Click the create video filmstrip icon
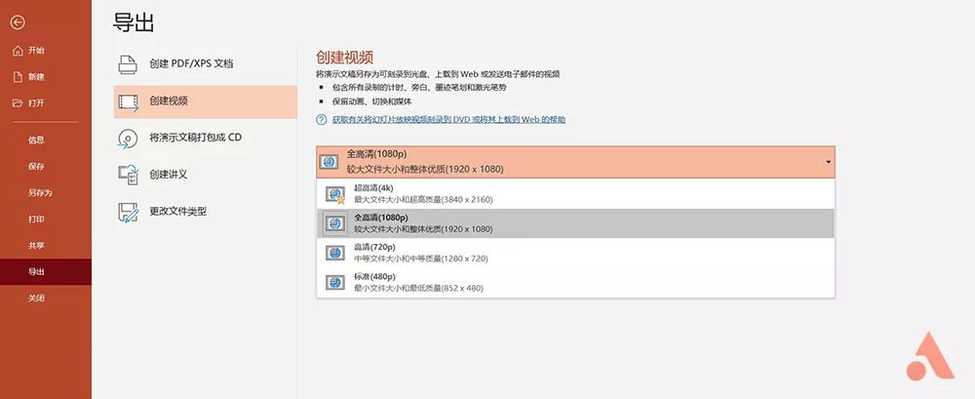This screenshot has width=975, height=399. click(x=128, y=101)
